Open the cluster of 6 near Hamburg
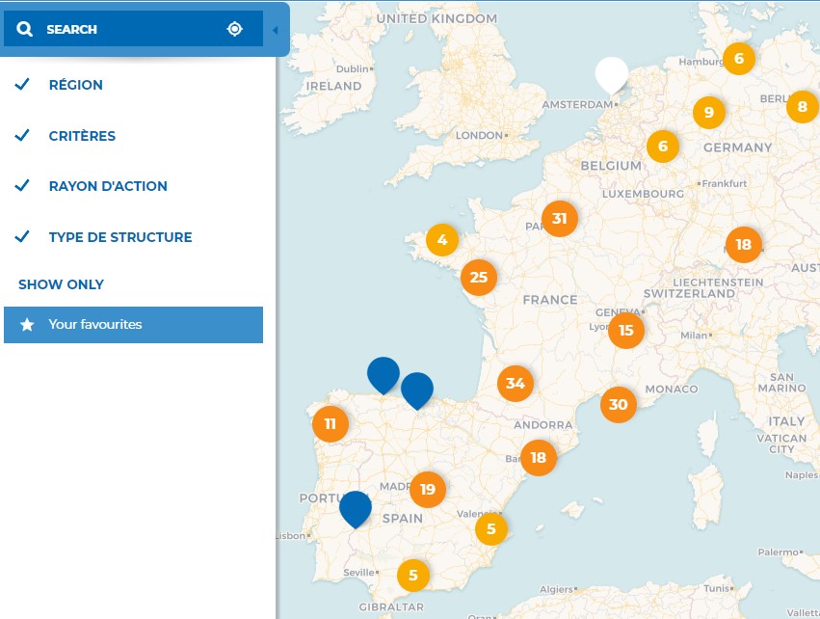 [739, 58]
